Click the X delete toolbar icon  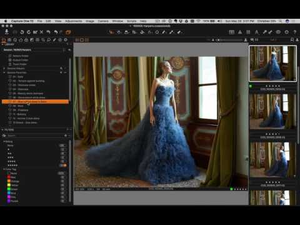click(41, 32)
